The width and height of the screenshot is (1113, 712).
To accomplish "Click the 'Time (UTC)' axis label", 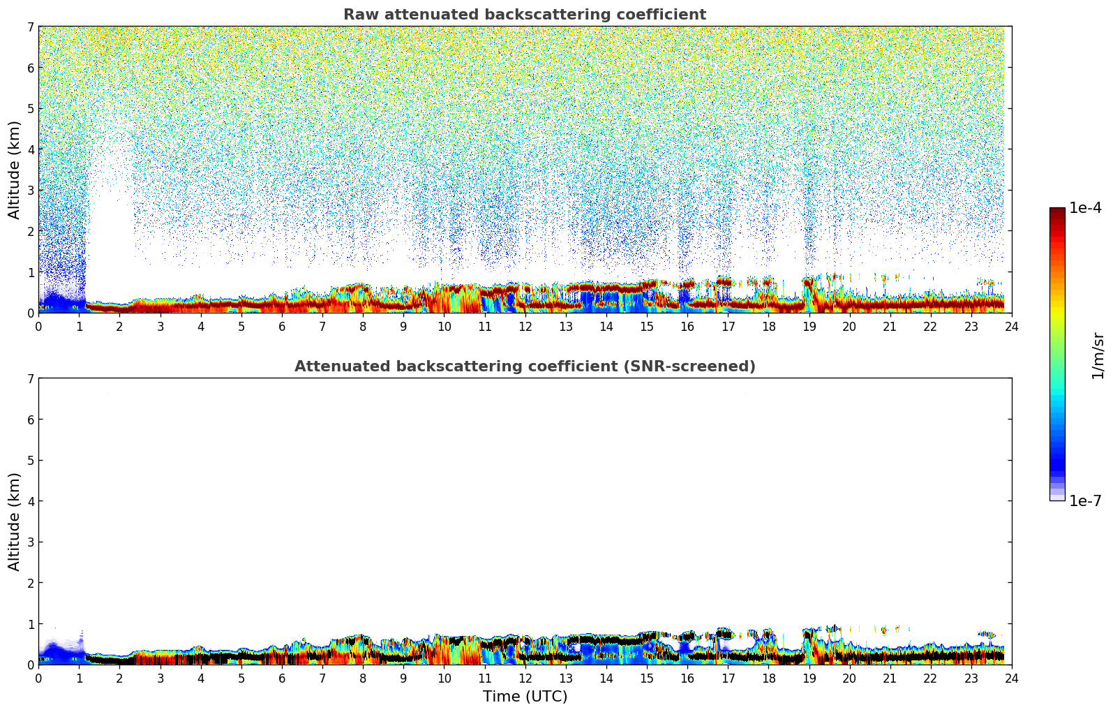I will 525,697.
